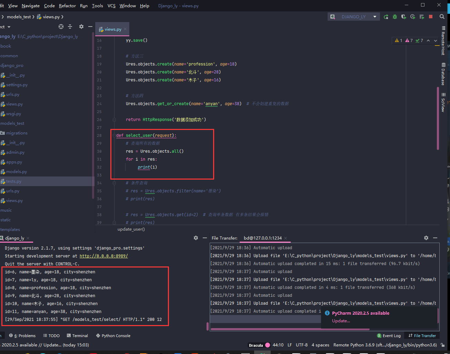Click the Profile run clock icon
The height and width of the screenshot is (354, 450).
point(413,17)
